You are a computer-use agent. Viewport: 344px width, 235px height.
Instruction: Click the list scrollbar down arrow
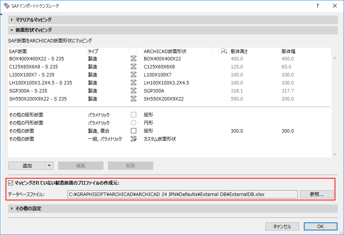point(334,154)
